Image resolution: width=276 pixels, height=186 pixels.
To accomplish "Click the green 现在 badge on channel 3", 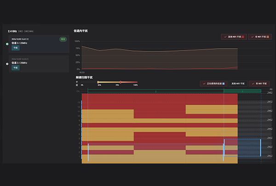I will pos(63,39).
